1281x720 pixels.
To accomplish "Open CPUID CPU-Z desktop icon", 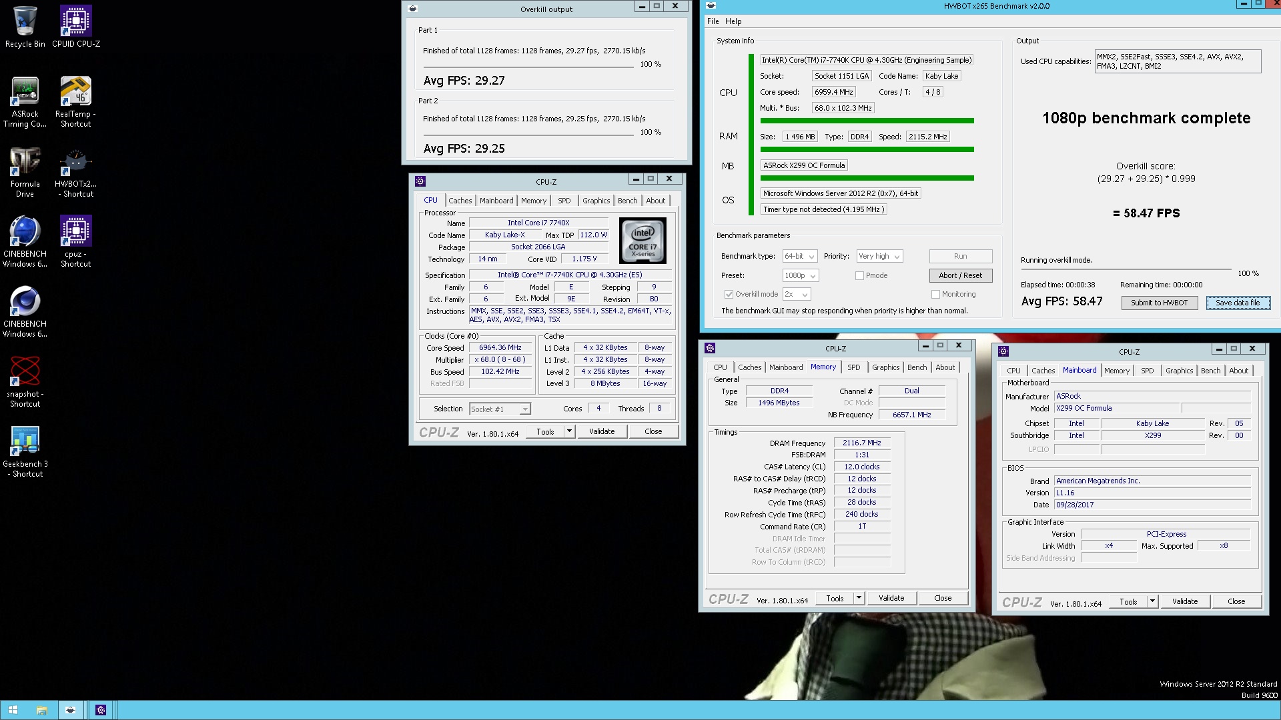I will [x=76, y=27].
